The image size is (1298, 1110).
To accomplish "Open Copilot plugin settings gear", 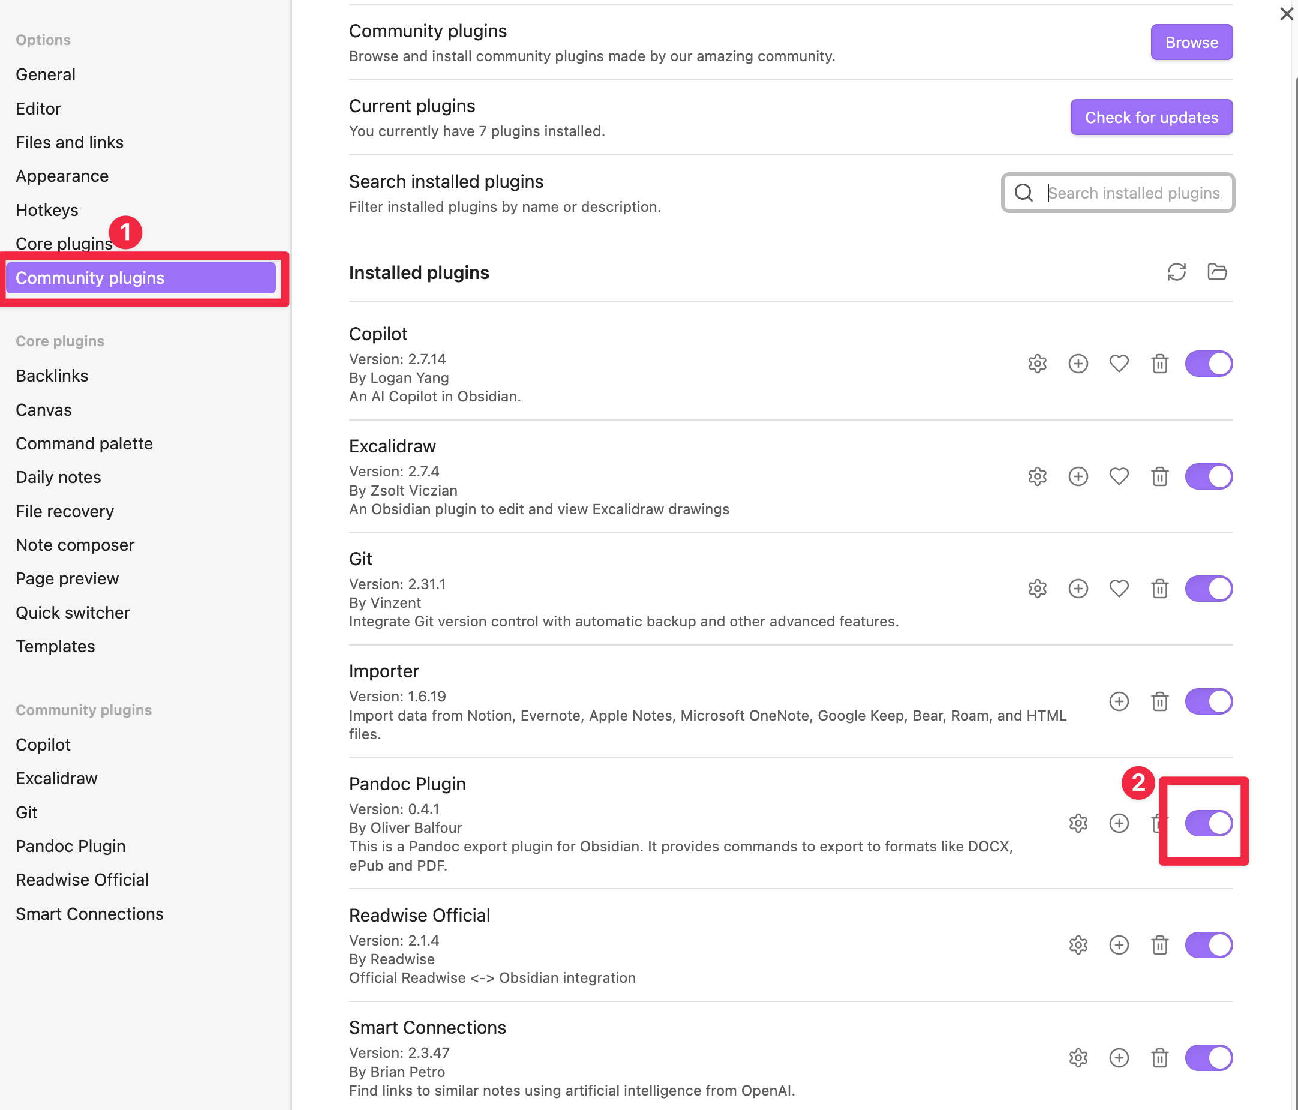I will 1038,364.
